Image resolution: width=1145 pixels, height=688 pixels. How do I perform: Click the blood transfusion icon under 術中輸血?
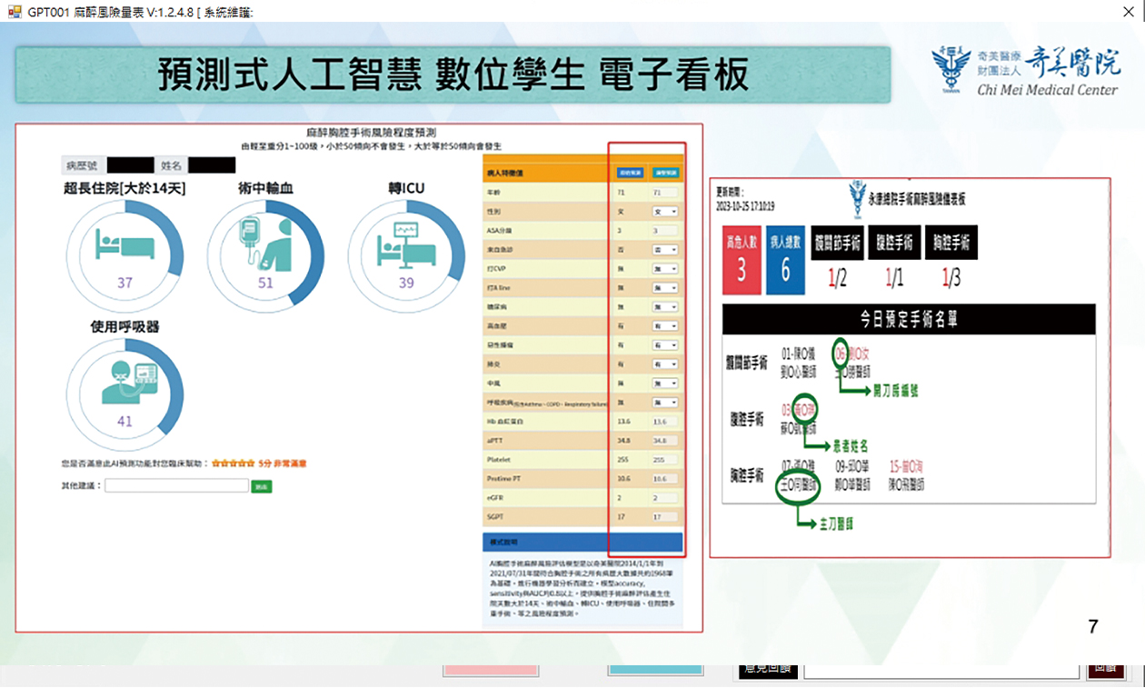259,244
